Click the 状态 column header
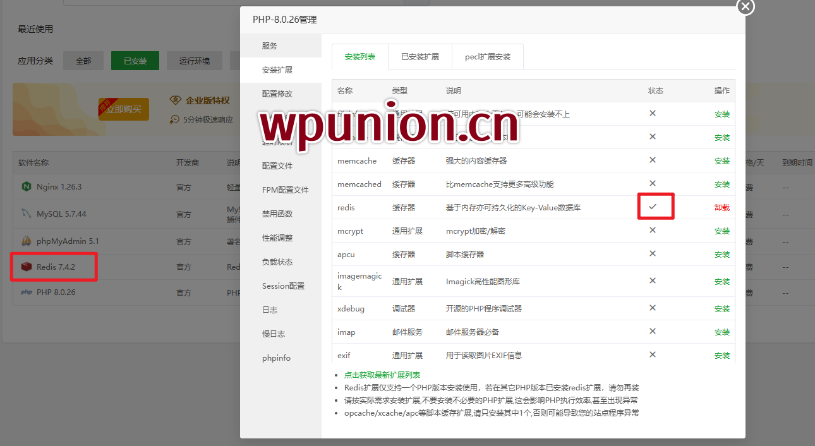This screenshot has width=815, height=446. tap(656, 91)
